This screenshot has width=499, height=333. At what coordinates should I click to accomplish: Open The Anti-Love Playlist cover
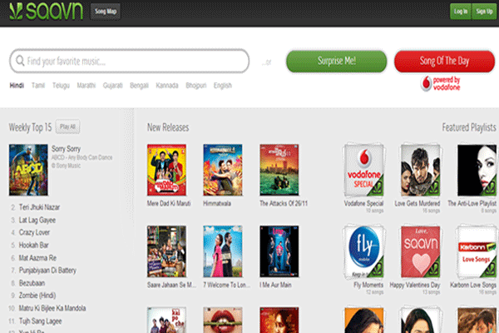click(x=477, y=170)
